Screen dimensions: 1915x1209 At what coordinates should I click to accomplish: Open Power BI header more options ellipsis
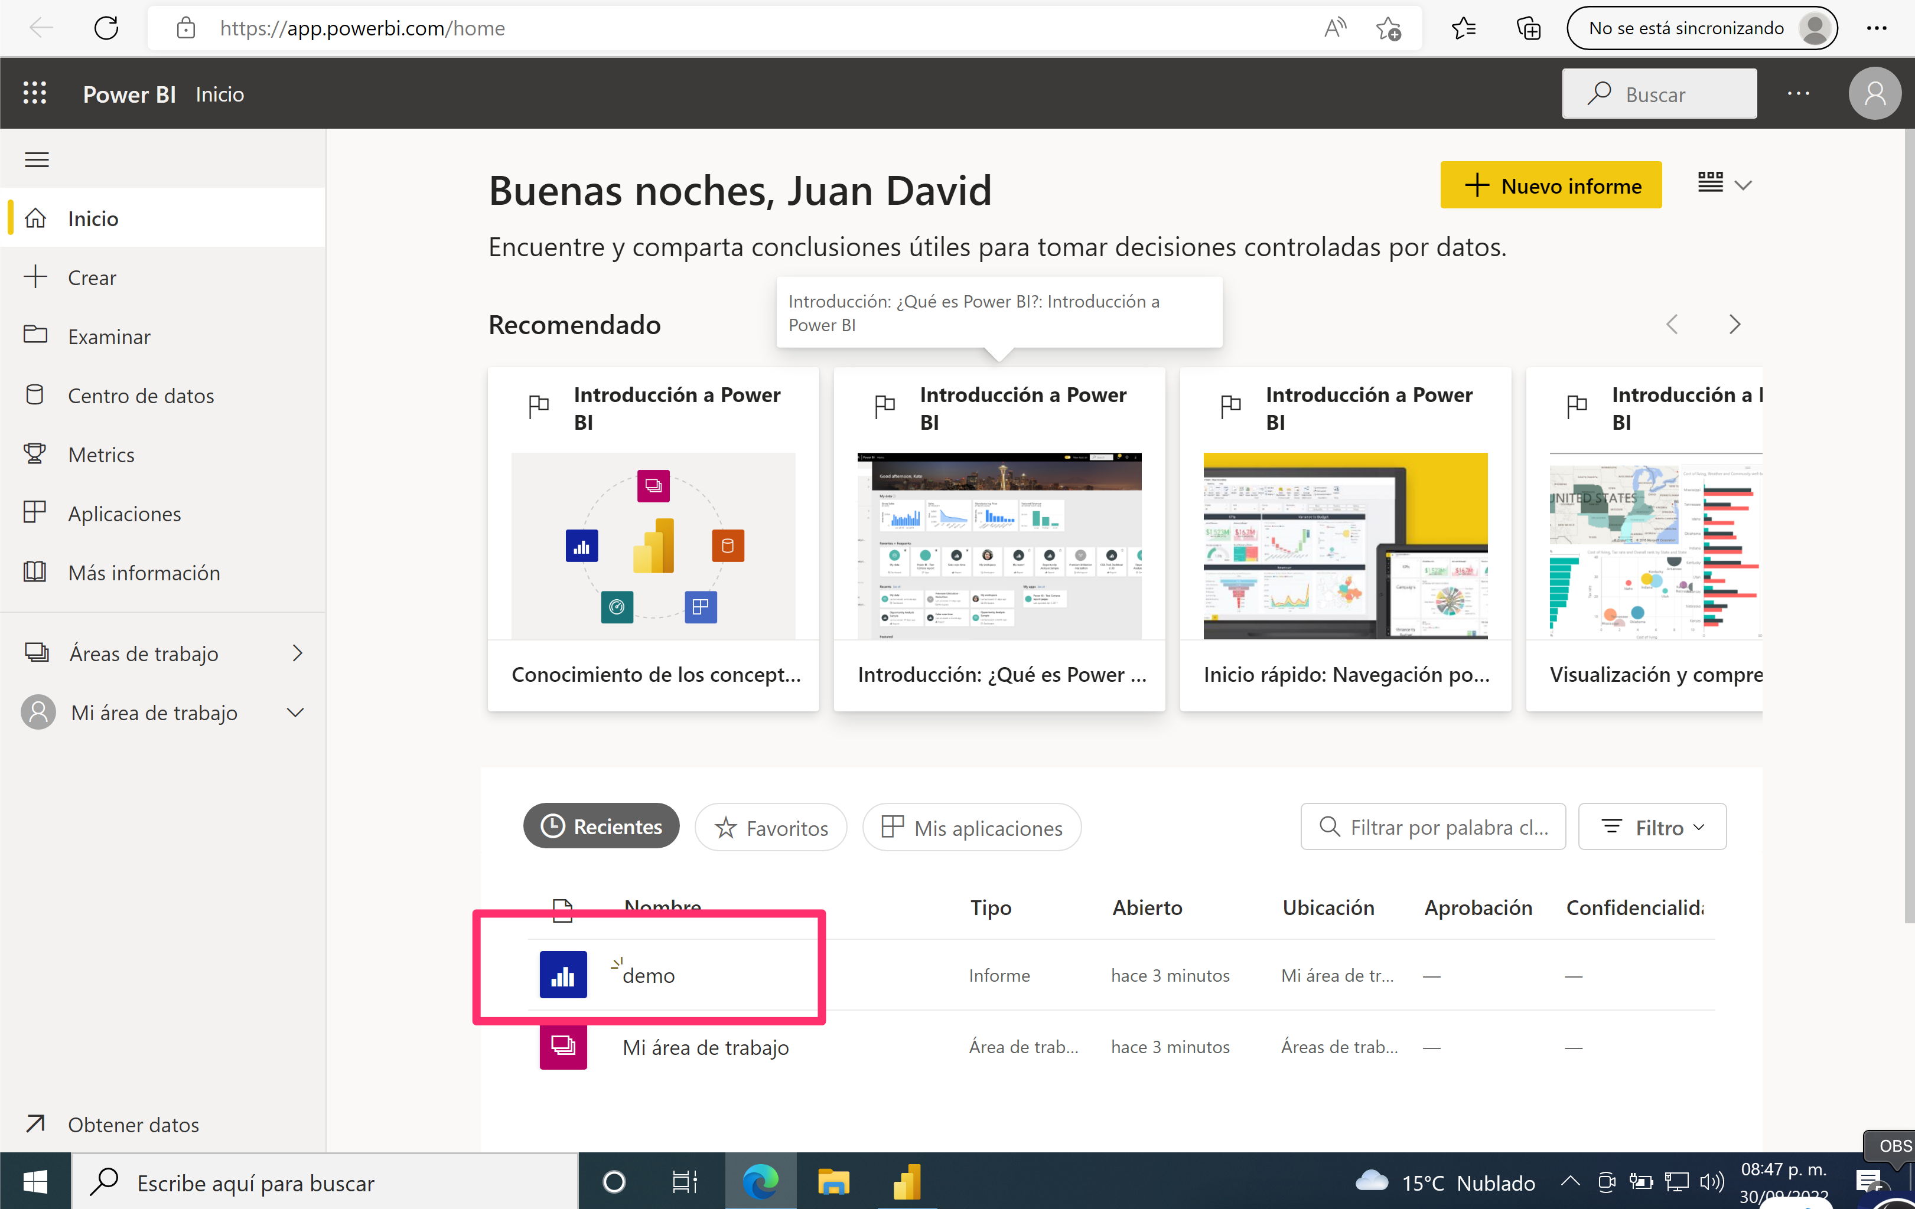pos(1798,93)
